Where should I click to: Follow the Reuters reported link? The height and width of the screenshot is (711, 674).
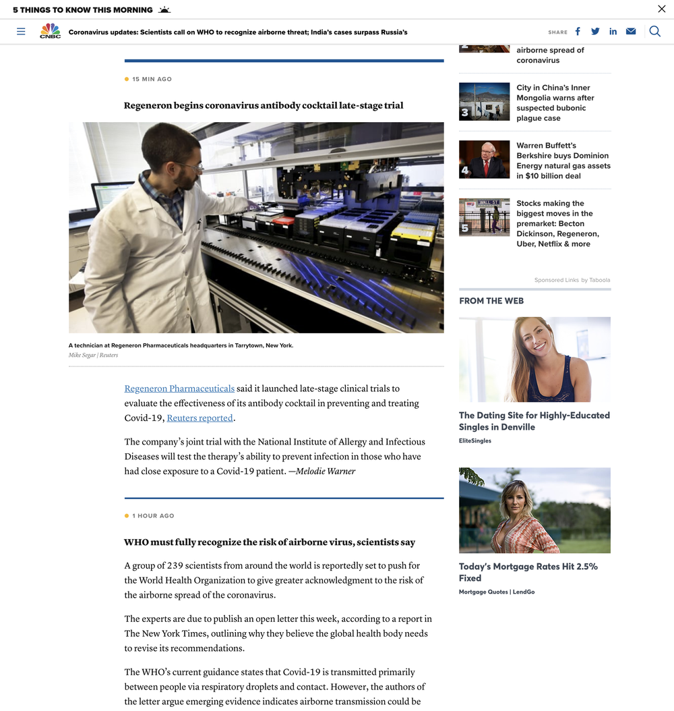point(200,418)
